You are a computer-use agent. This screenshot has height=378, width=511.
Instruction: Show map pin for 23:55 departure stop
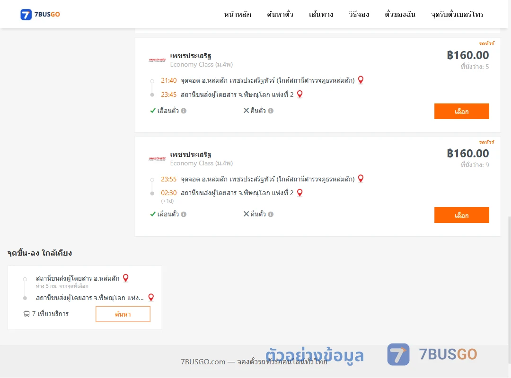click(361, 179)
